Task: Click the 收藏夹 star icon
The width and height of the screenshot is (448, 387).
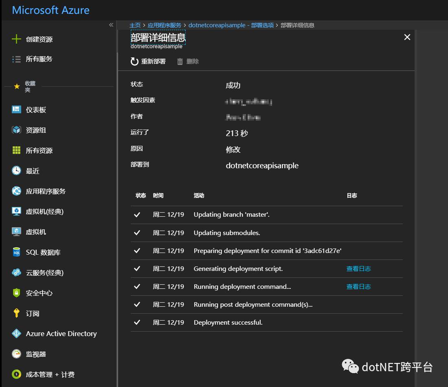Action: (17, 86)
